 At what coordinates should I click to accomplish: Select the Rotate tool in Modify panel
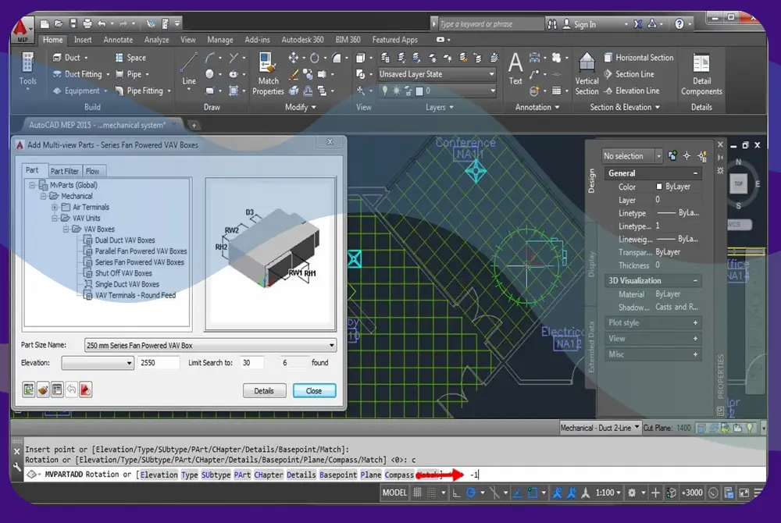click(314, 58)
